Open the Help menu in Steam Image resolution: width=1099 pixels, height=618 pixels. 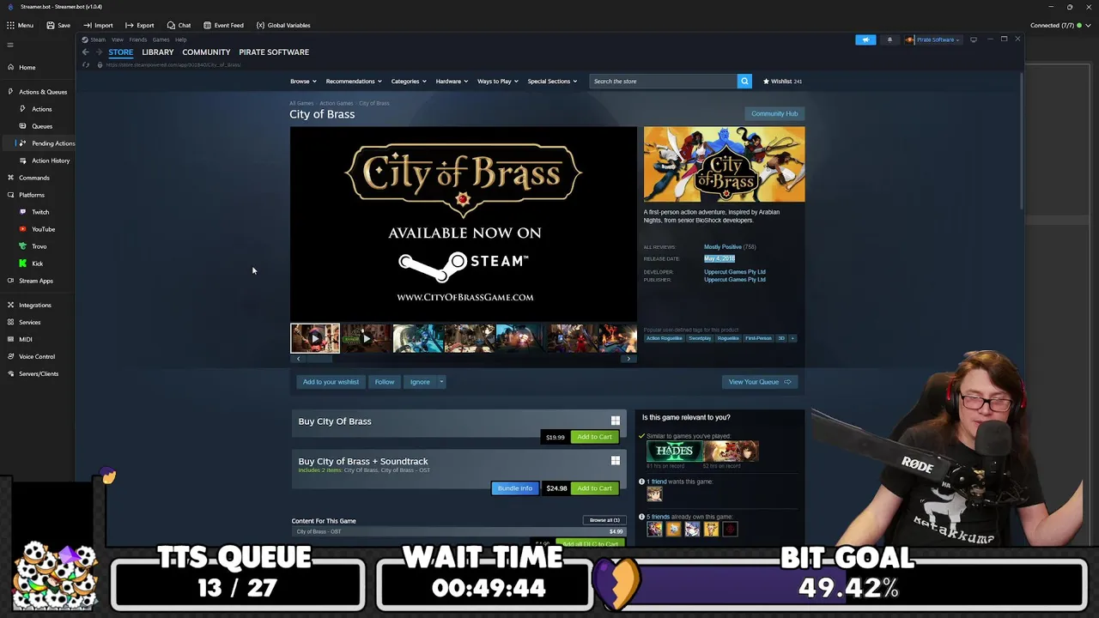point(181,39)
